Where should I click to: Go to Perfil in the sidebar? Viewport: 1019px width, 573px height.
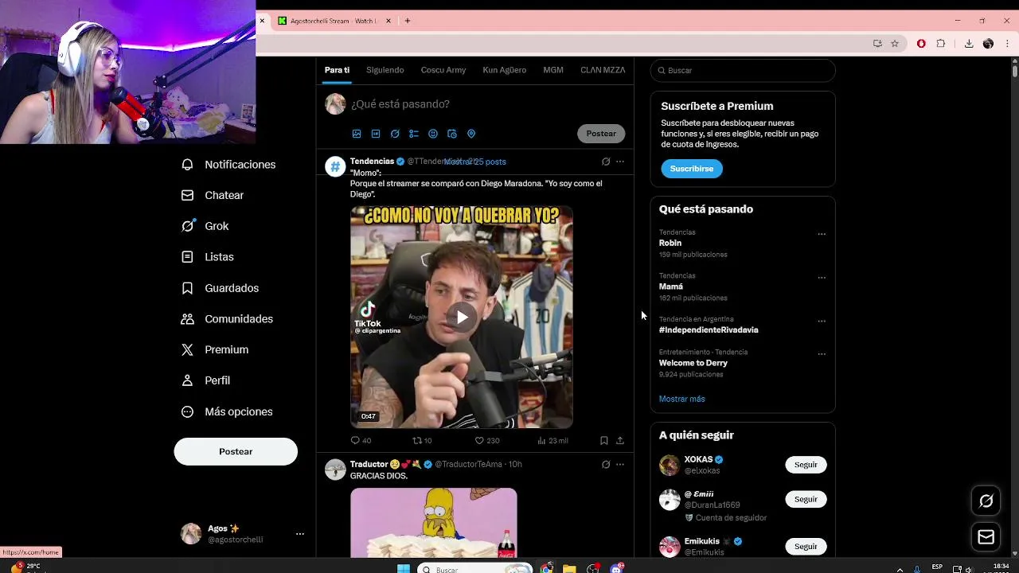coord(206,380)
